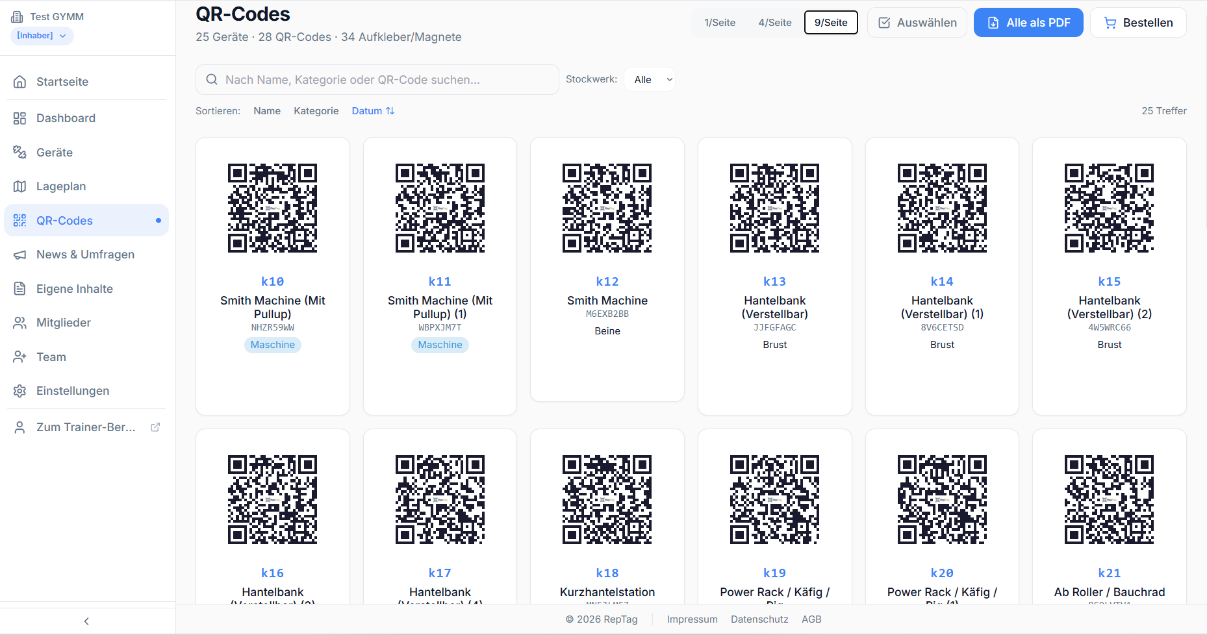Click the code text NHZR59WW
The height and width of the screenshot is (635, 1207).
coord(273,328)
